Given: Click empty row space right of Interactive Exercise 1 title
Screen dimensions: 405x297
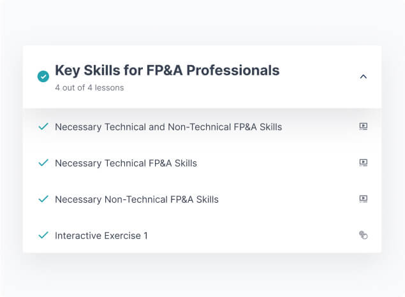Looking at the screenshot, I should tap(255, 236).
